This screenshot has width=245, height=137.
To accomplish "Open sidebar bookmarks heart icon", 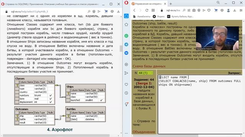I will (x=126, y=84).
